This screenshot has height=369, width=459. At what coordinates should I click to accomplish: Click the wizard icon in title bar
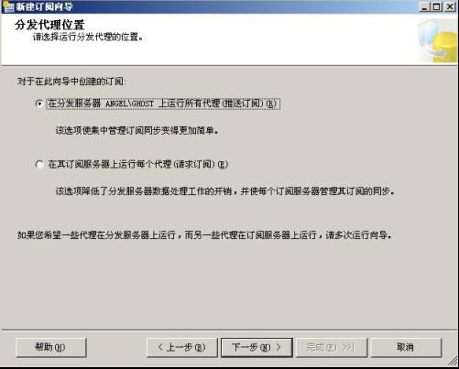tap(8, 6)
